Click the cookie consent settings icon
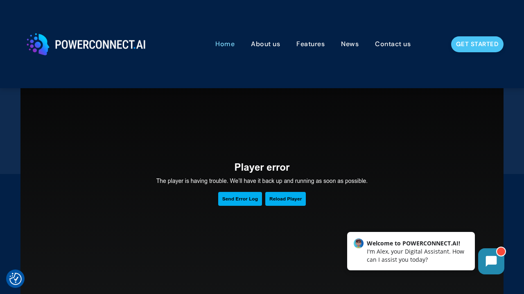Screen dimensions: 524x294 15,278
